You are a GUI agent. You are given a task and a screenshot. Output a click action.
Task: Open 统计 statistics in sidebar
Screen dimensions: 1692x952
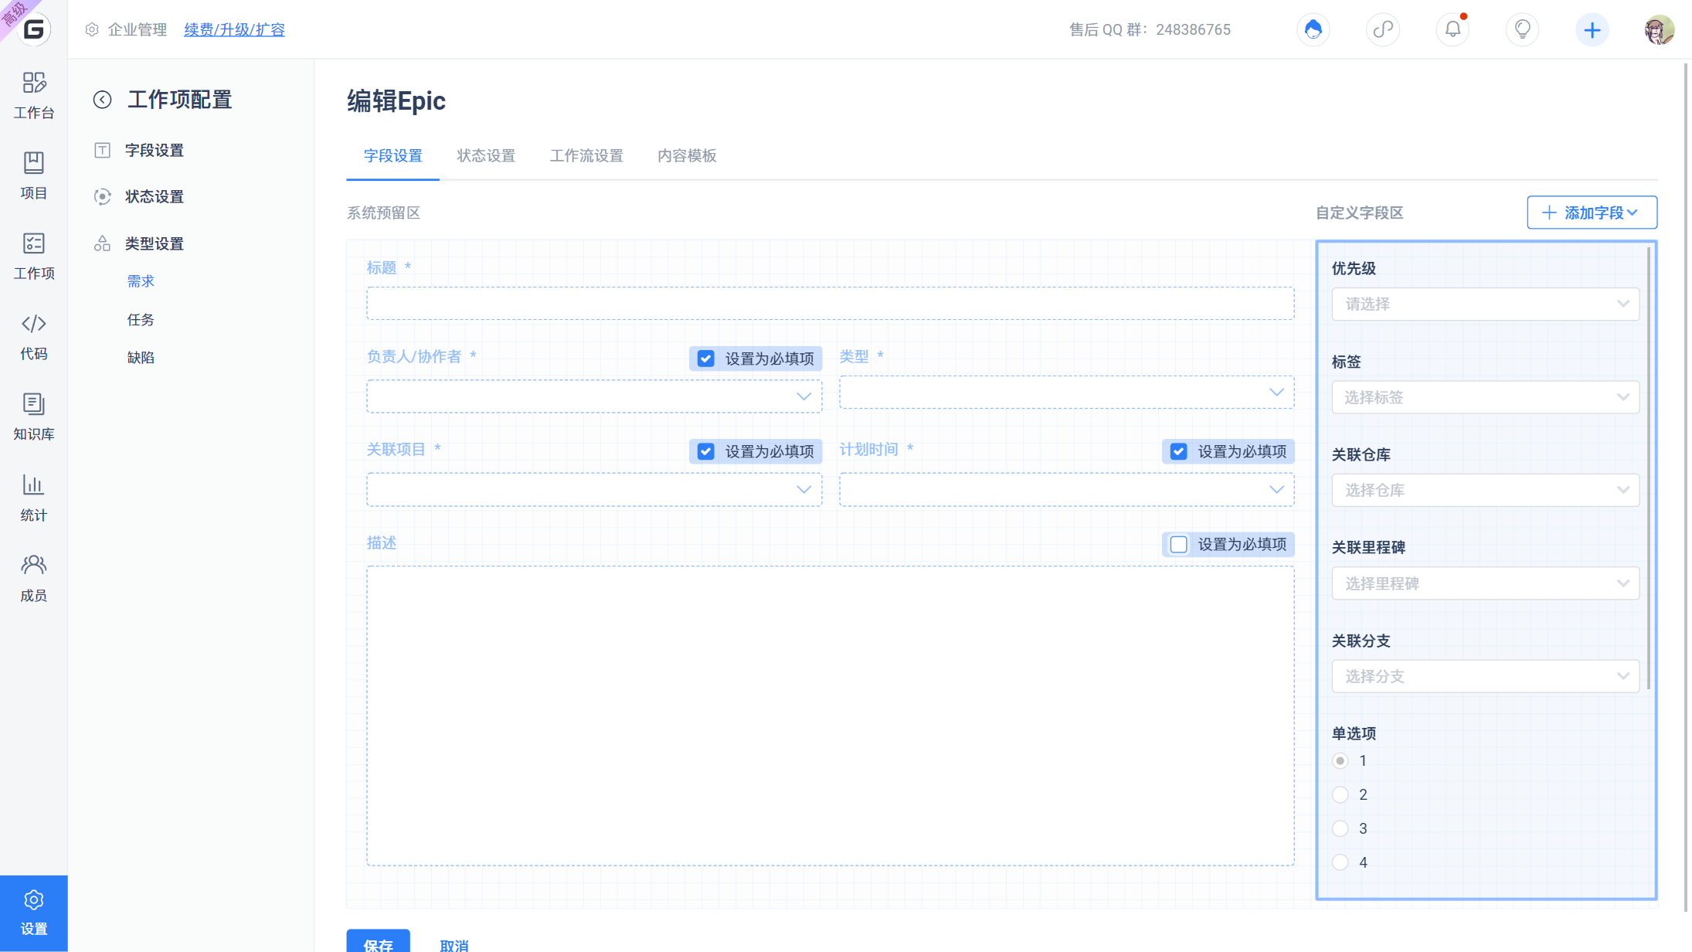(x=33, y=498)
